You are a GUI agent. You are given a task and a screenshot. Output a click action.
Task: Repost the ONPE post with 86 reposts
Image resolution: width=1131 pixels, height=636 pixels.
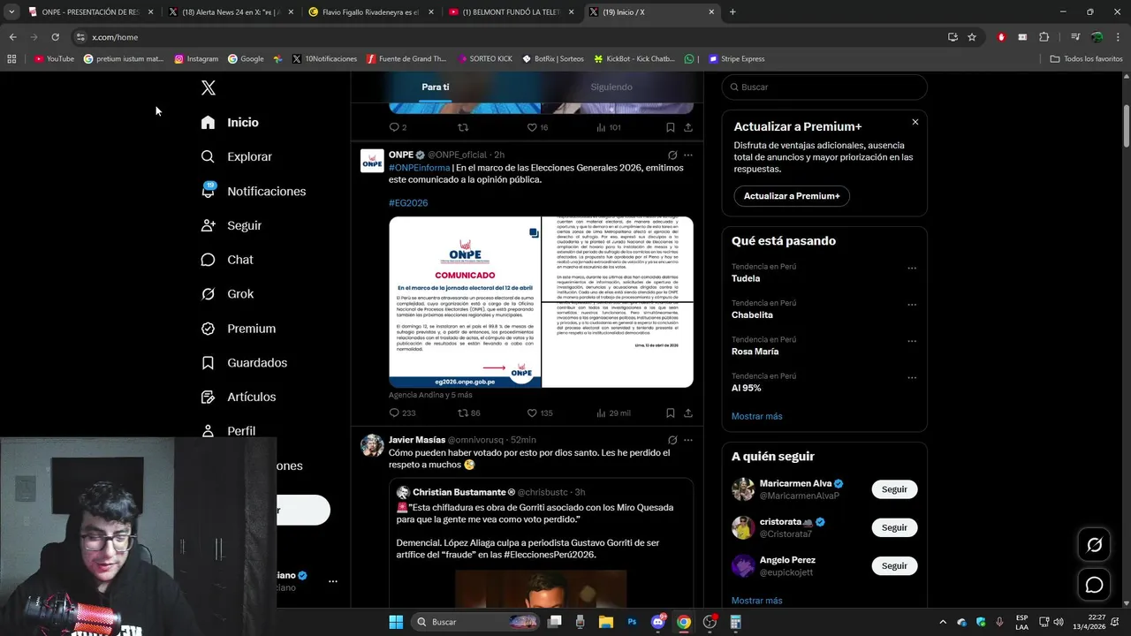point(468,413)
